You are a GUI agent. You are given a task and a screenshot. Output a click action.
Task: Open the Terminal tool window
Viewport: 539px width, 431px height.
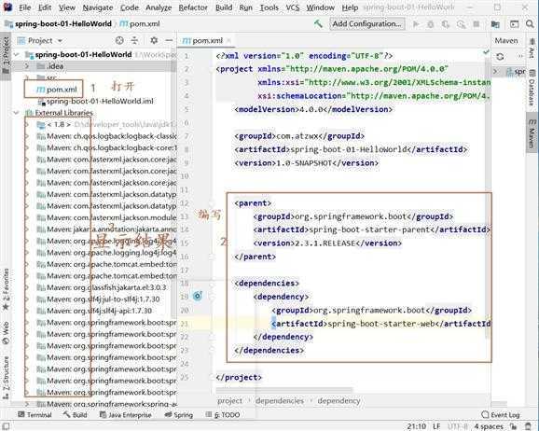pos(35,415)
